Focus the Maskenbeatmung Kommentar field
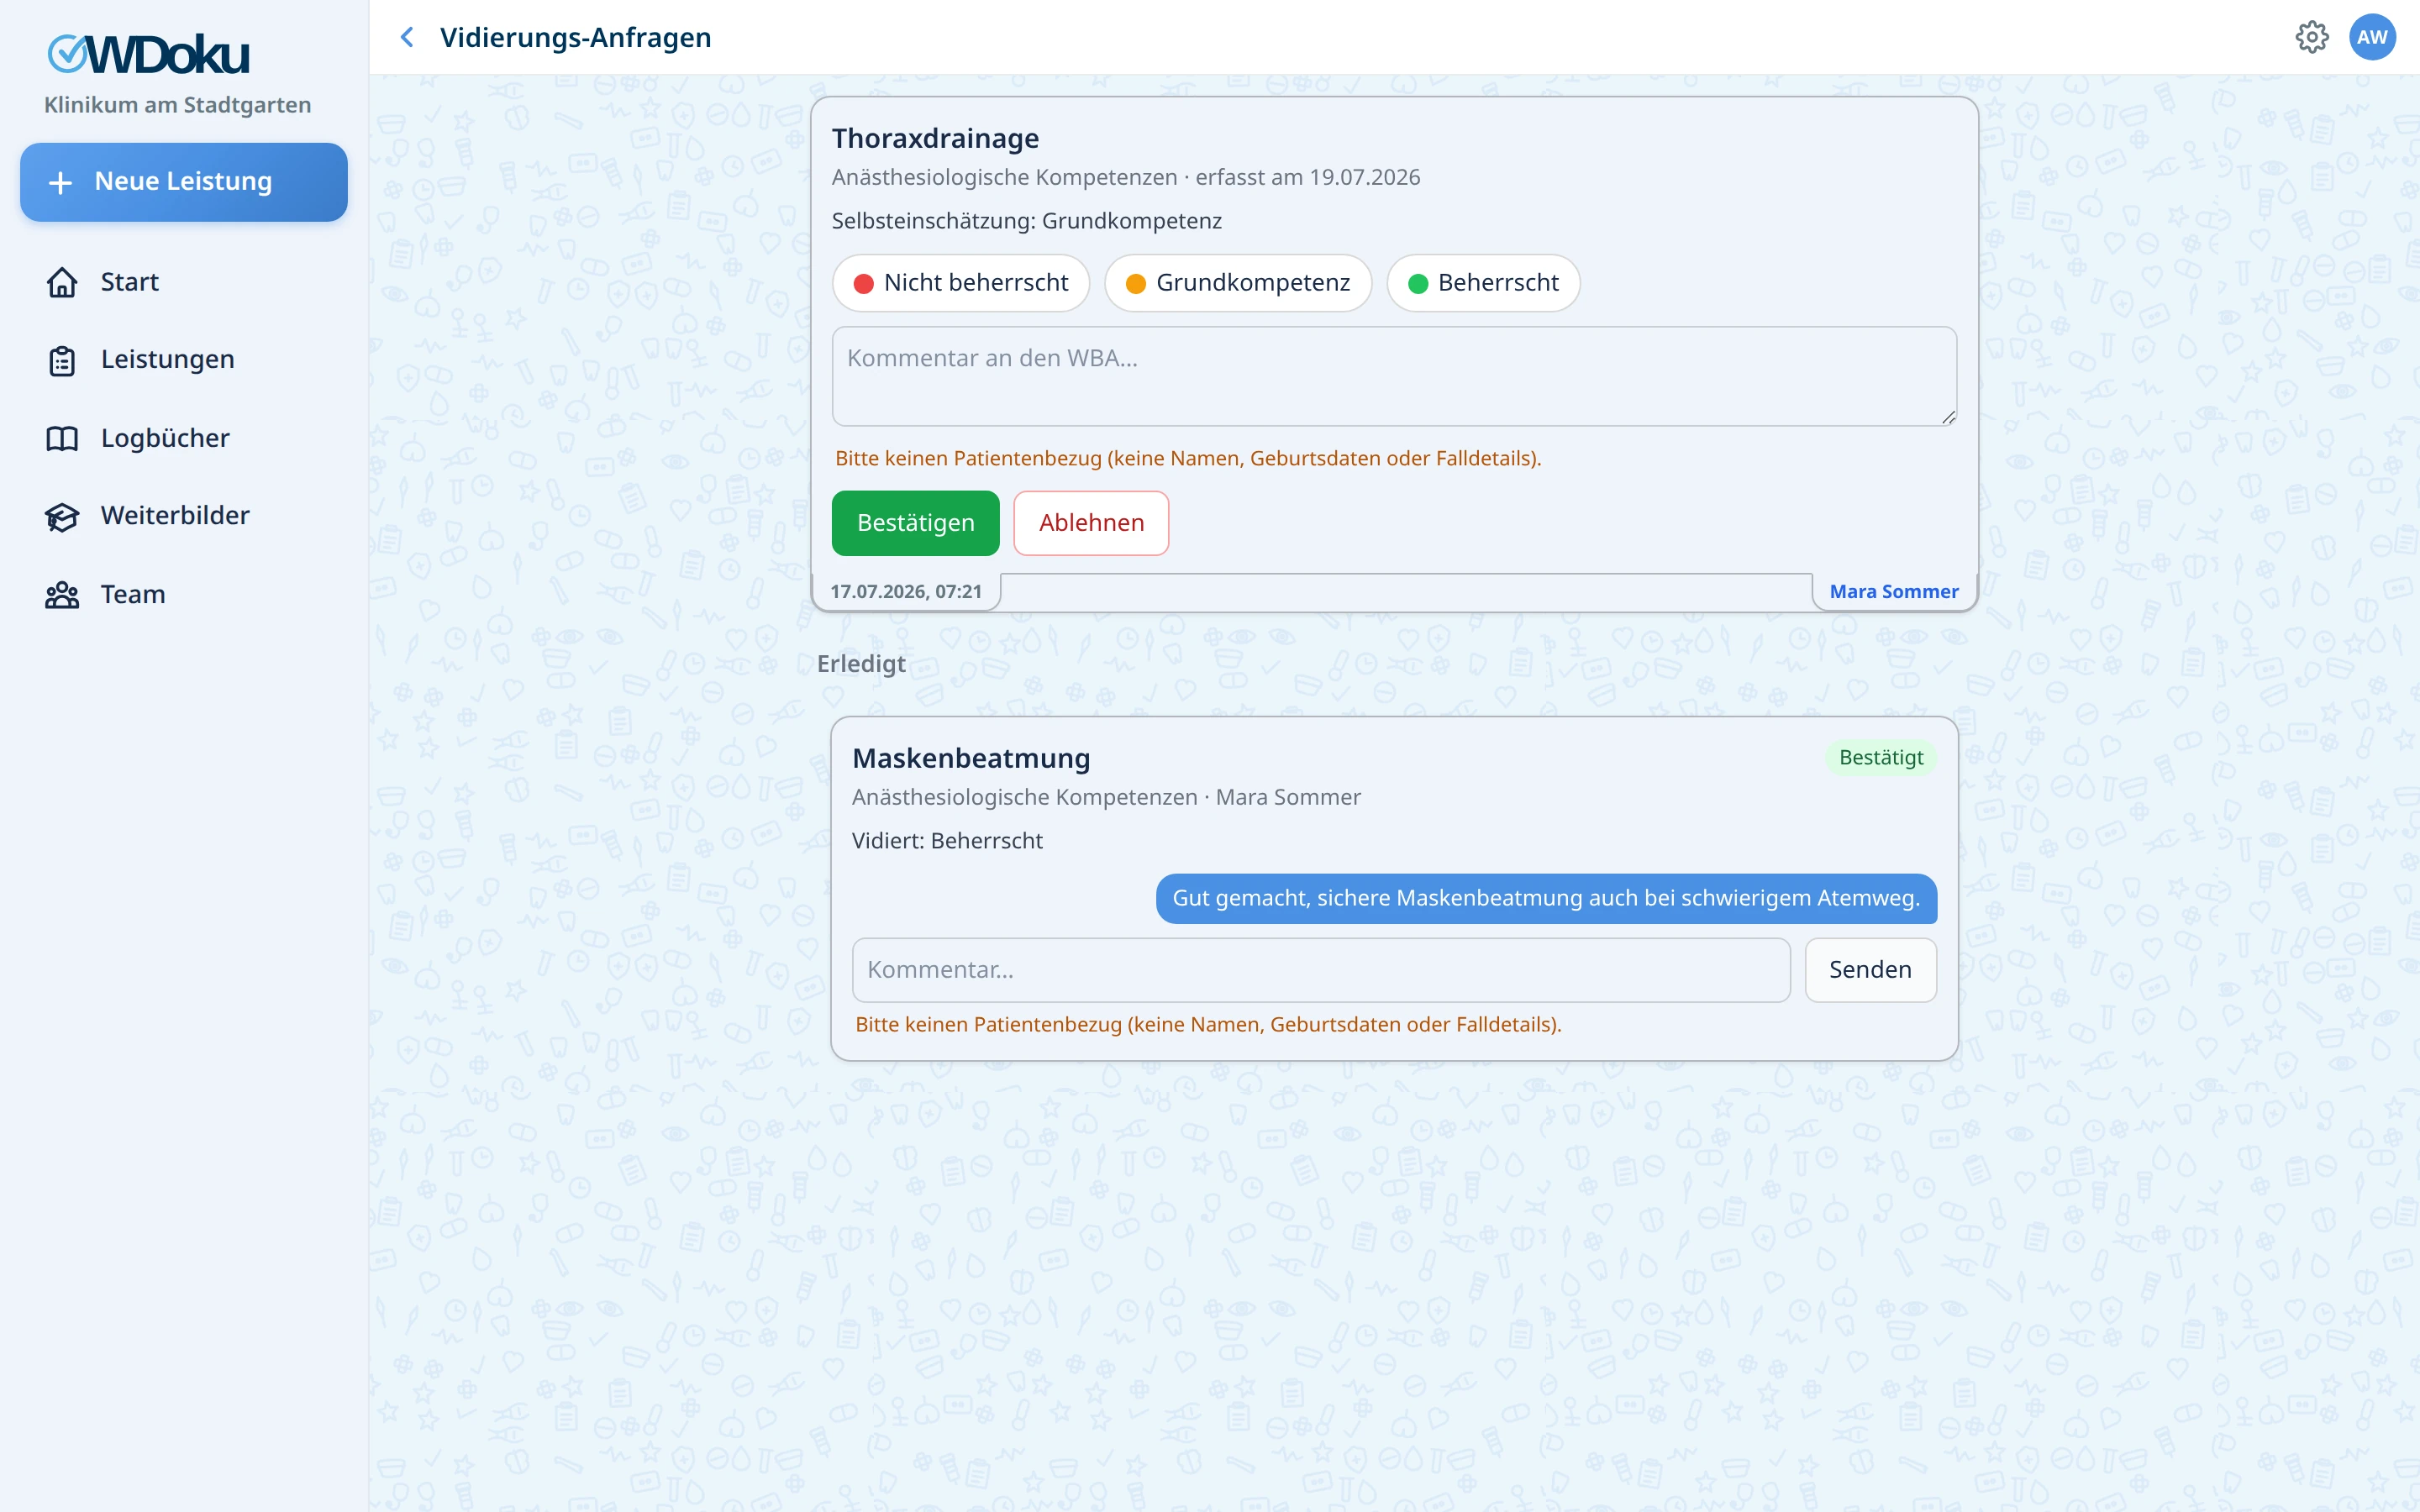The image size is (2420, 1512). pyautogui.click(x=1321, y=970)
